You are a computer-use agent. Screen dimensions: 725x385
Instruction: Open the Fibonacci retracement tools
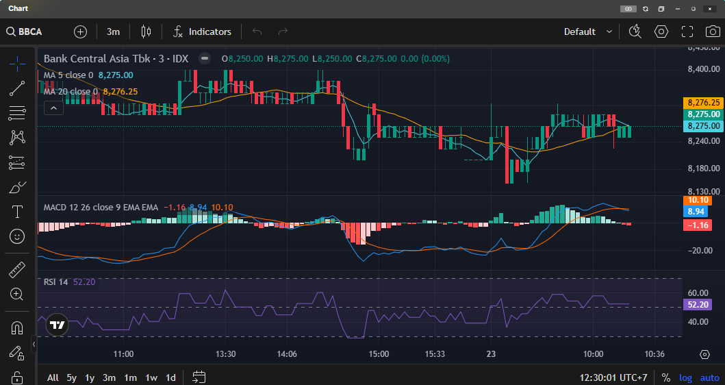click(x=17, y=113)
